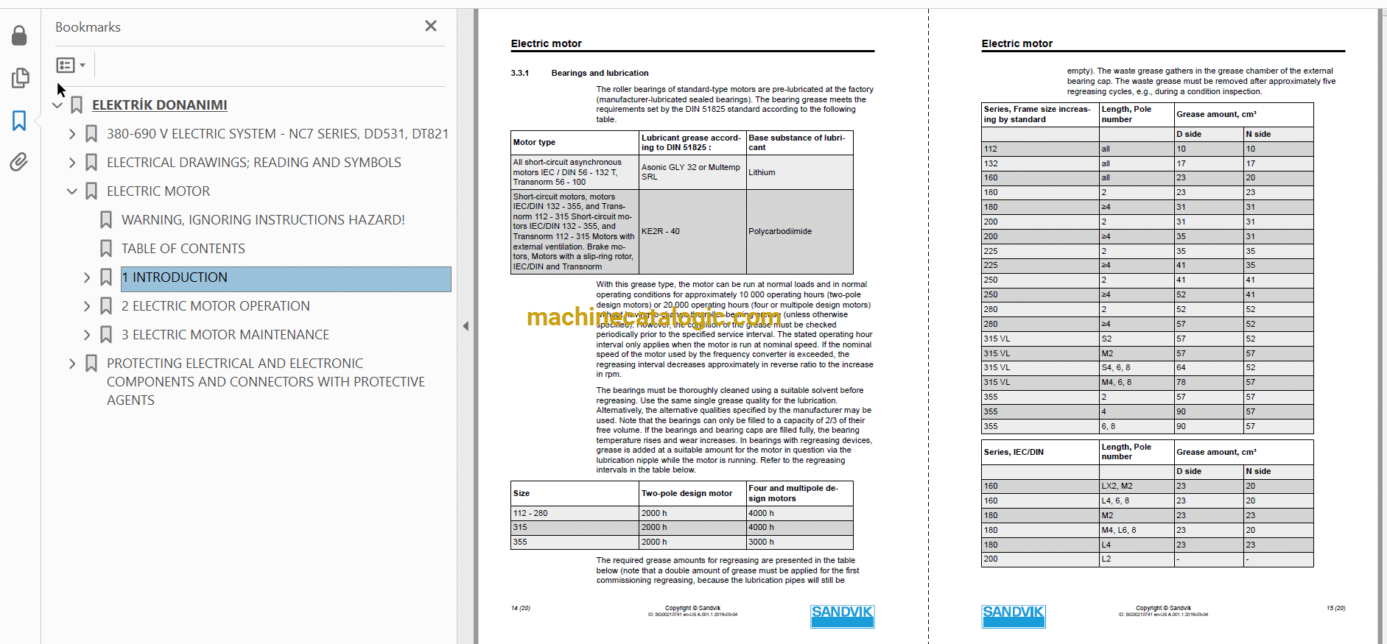The height and width of the screenshot is (644, 1387).
Task: Click 'Asonic GLY 32 or Multemp SRL' cell
Action: (692, 172)
